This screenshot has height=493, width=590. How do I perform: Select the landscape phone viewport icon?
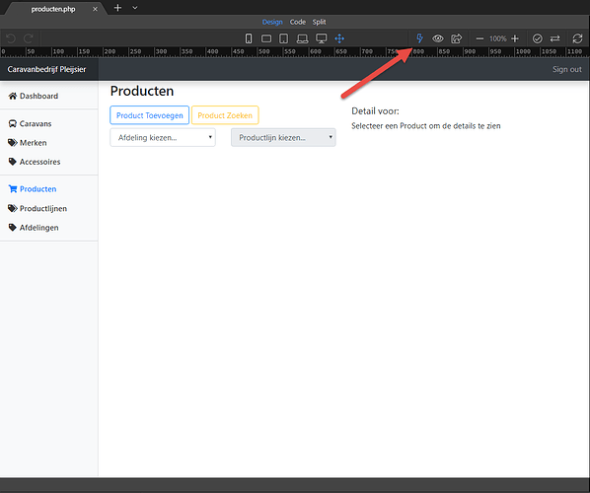tap(266, 38)
